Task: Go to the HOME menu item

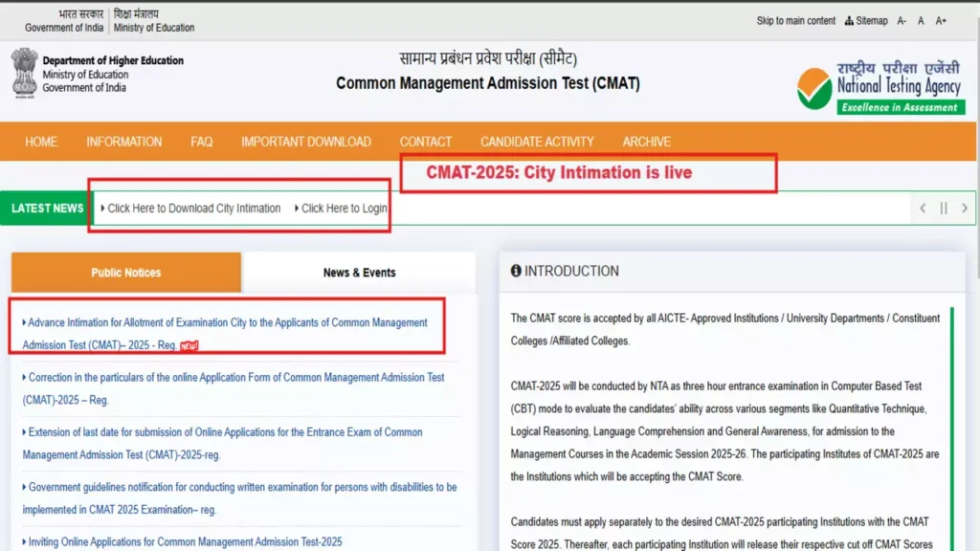Action: [41, 142]
